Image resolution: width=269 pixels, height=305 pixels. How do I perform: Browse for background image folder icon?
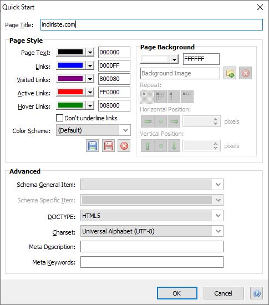pyautogui.click(x=230, y=73)
